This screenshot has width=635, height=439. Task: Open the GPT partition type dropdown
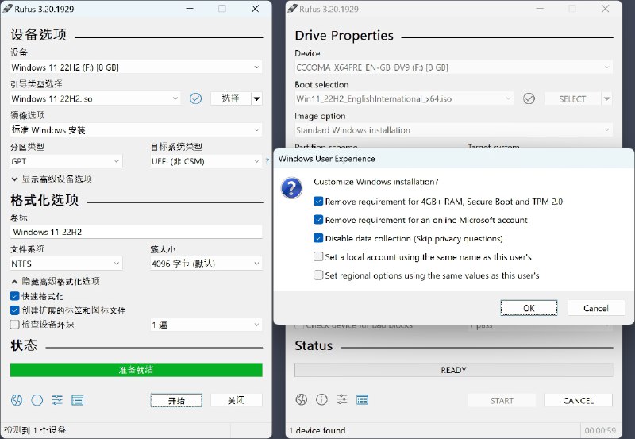coord(66,161)
